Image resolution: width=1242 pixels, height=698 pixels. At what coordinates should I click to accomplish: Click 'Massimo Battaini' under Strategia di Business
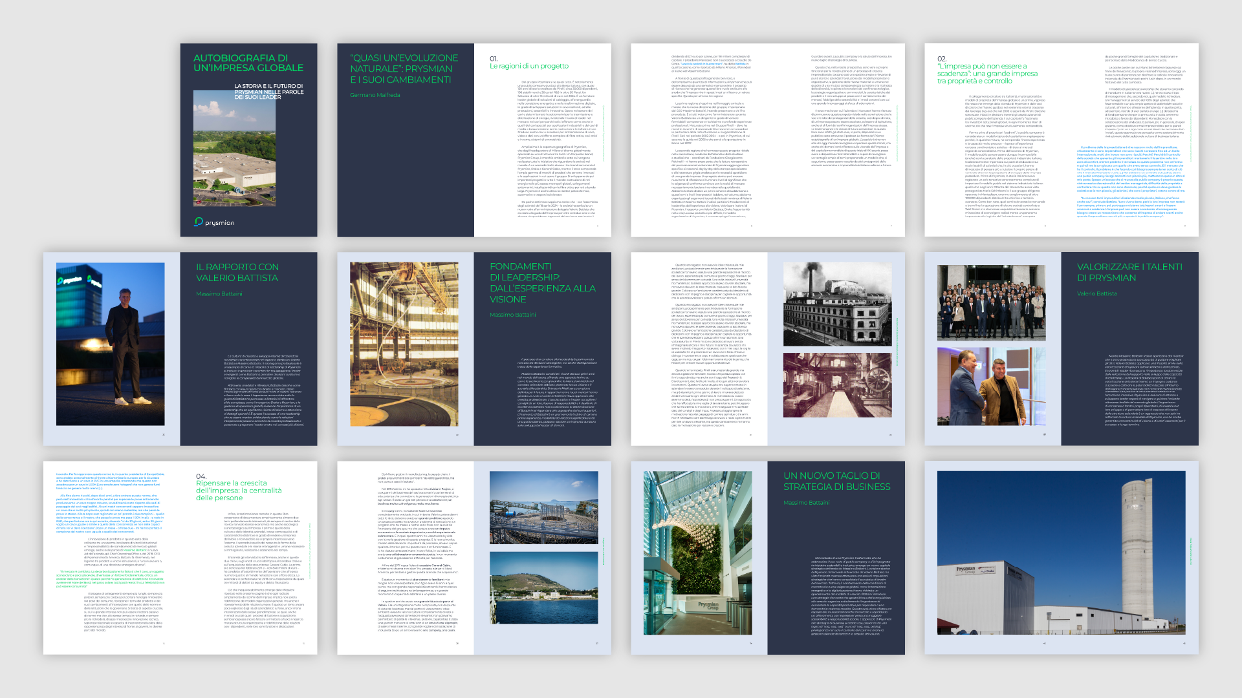pyautogui.click(x=807, y=503)
